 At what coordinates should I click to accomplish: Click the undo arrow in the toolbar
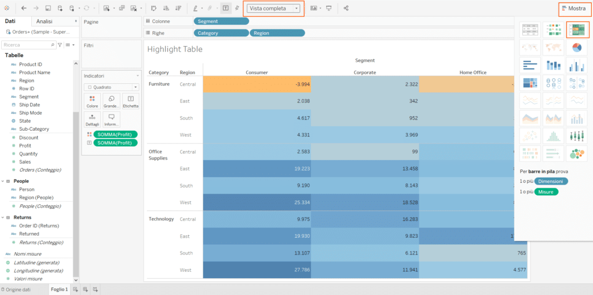click(x=24, y=8)
